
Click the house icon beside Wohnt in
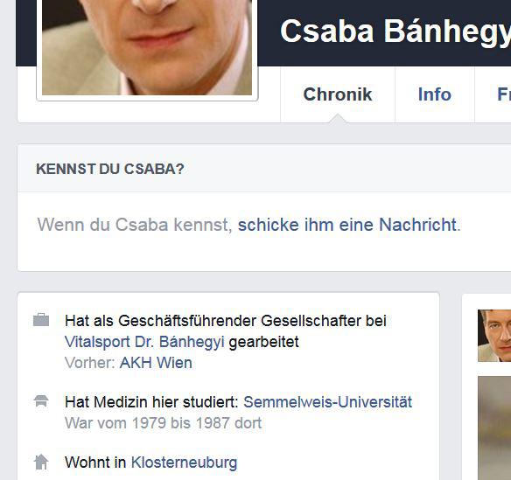click(41, 462)
